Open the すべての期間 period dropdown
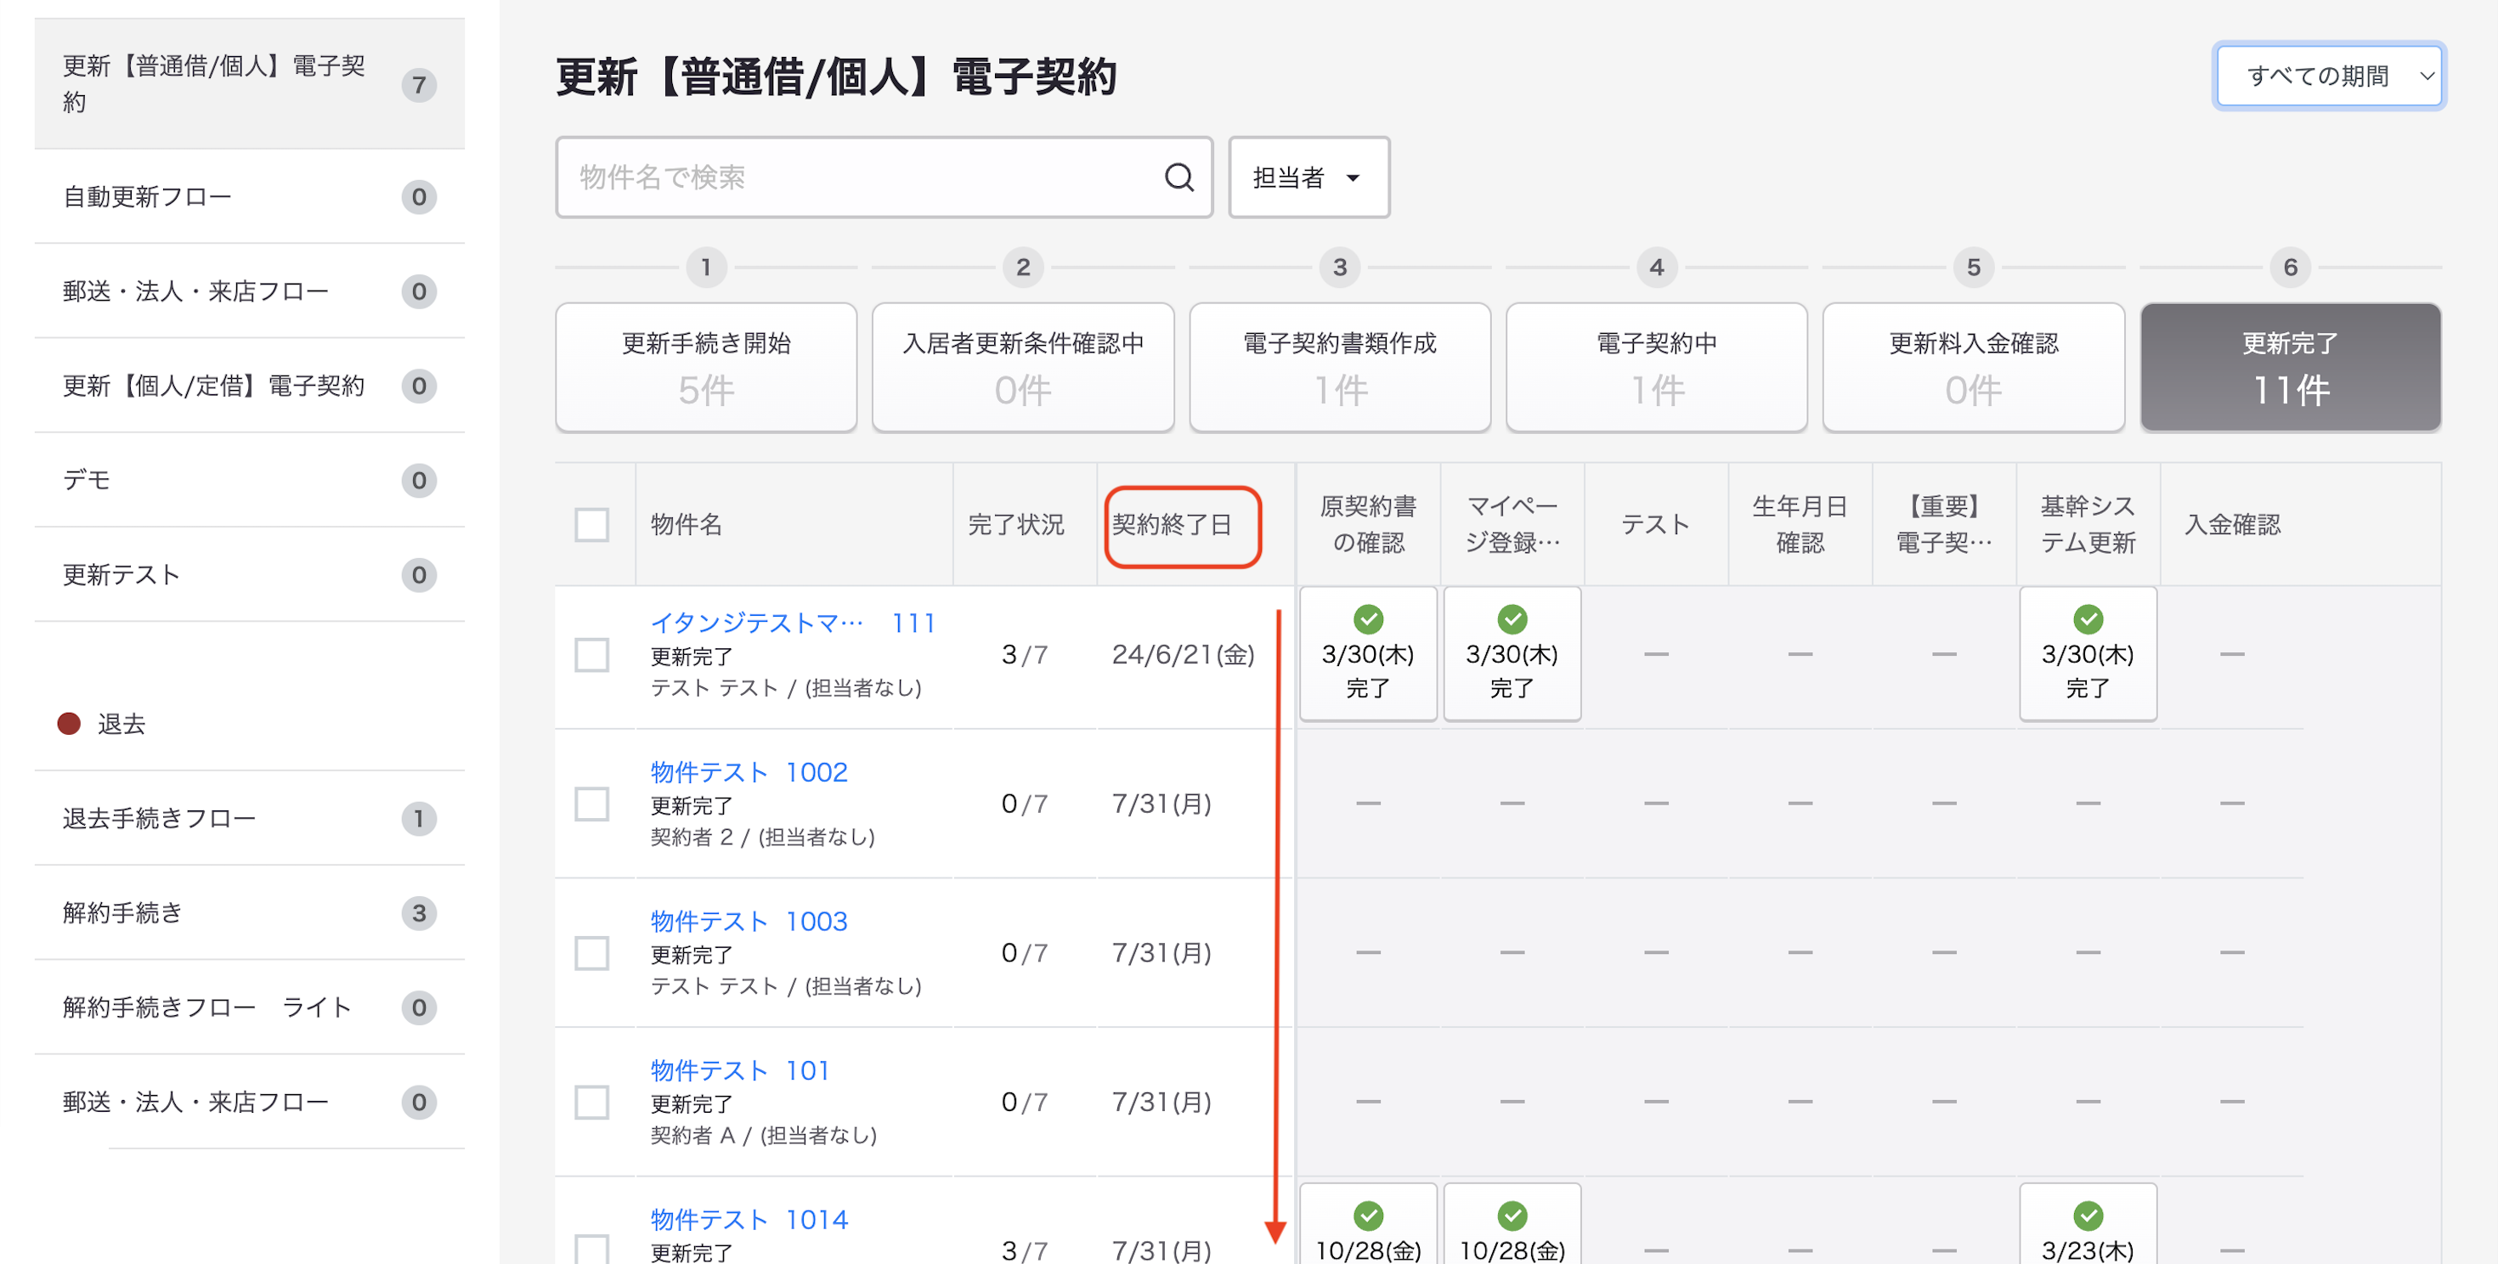Viewport: 2498px width, 1264px height. [x=2328, y=76]
